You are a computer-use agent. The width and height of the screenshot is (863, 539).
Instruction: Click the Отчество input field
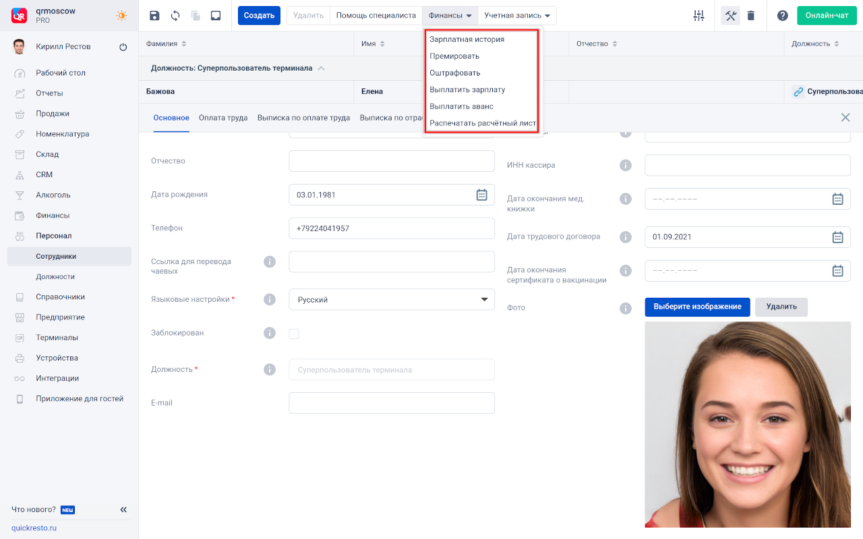point(392,161)
